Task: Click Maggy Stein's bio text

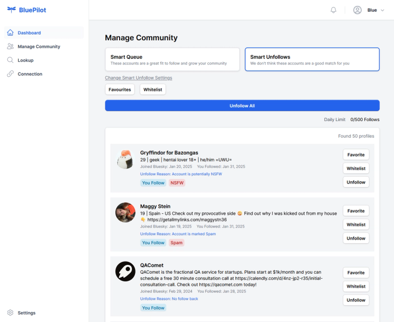Action: (238, 217)
